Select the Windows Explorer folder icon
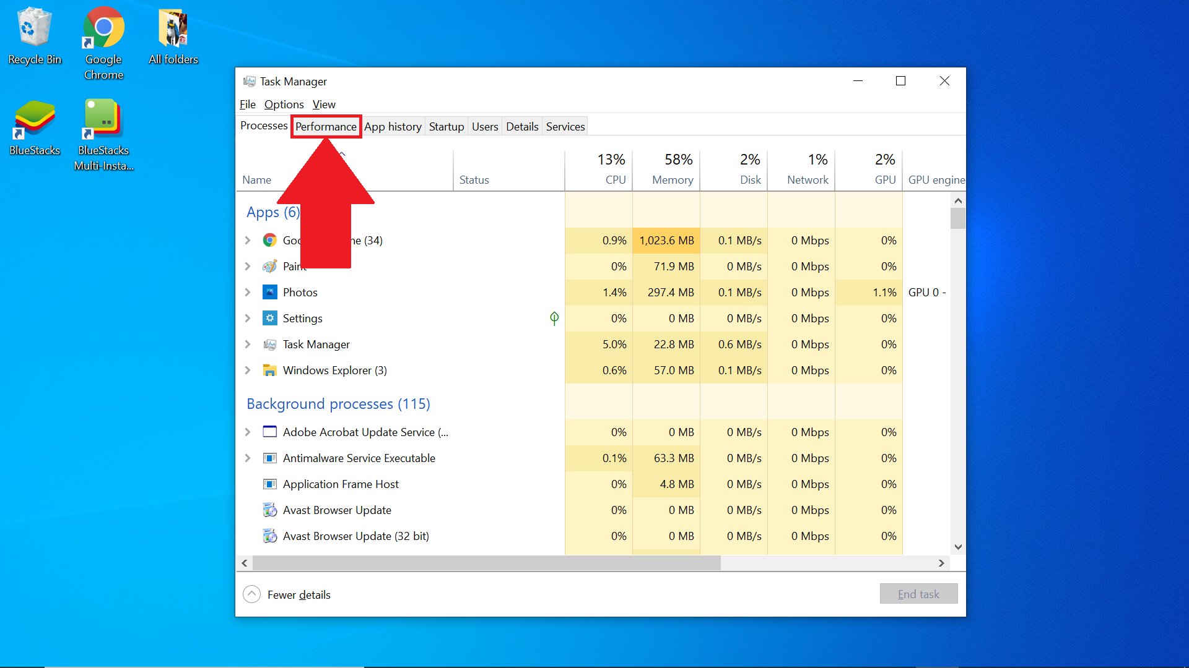This screenshot has width=1189, height=668. [x=270, y=370]
